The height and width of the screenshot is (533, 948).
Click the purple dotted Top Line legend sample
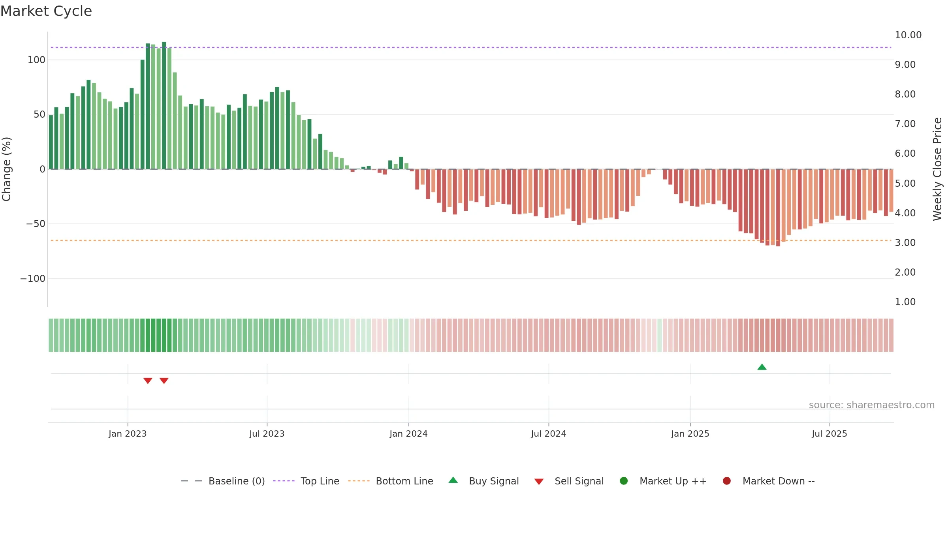pos(284,481)
